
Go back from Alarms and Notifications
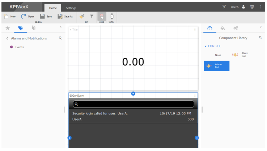(x=7, y=38)
